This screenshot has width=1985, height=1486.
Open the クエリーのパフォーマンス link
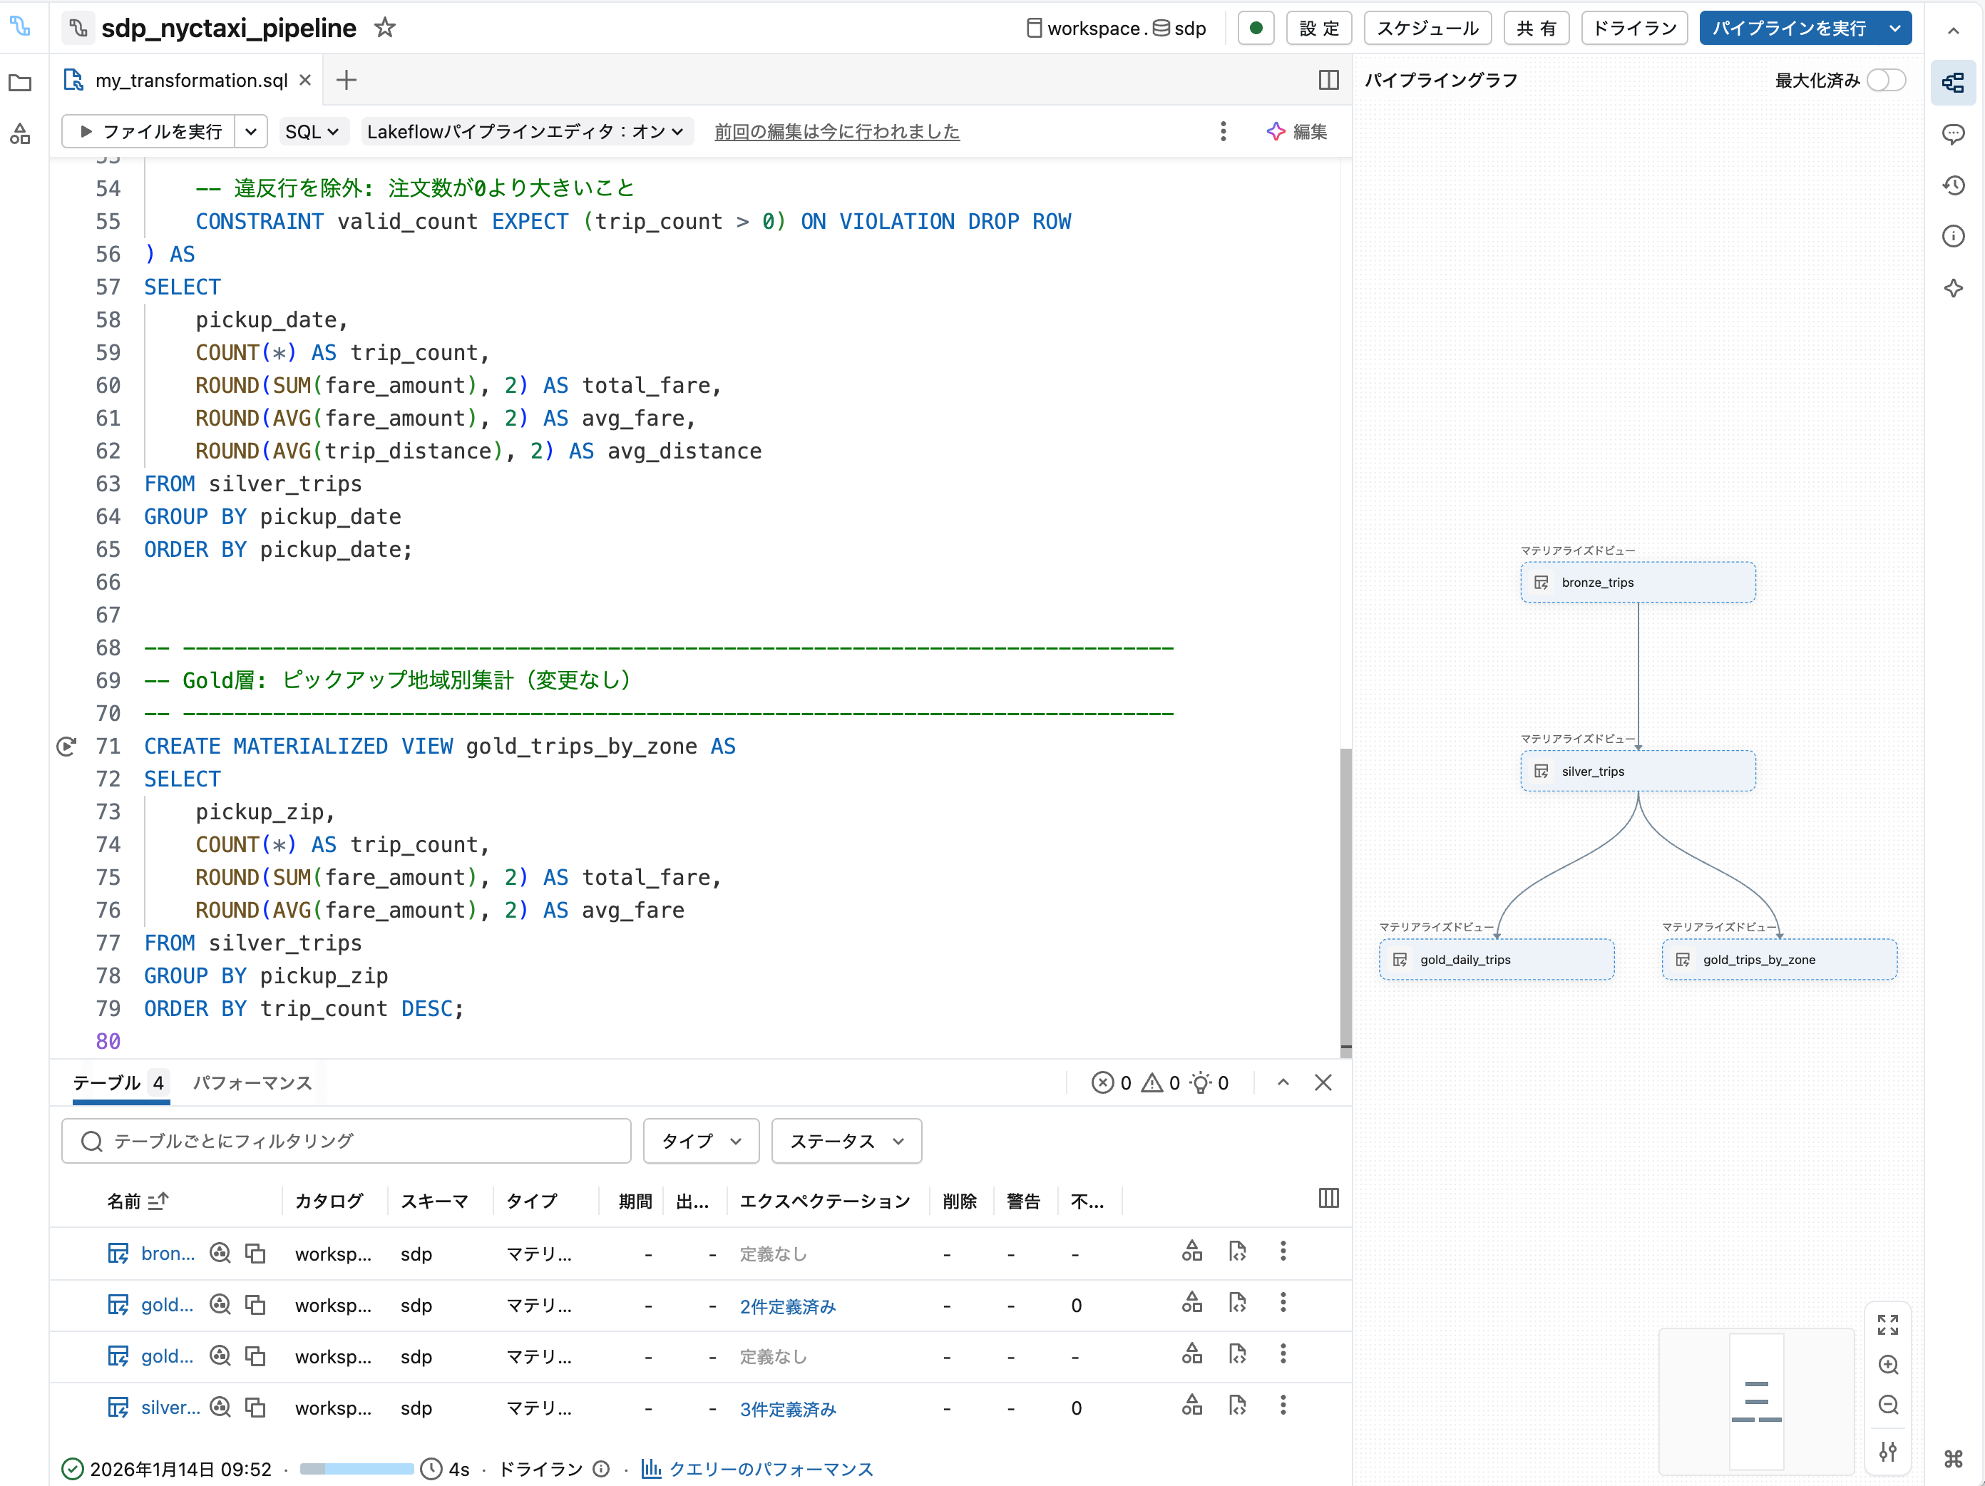pyautogui.click(x=770, y=1469)
